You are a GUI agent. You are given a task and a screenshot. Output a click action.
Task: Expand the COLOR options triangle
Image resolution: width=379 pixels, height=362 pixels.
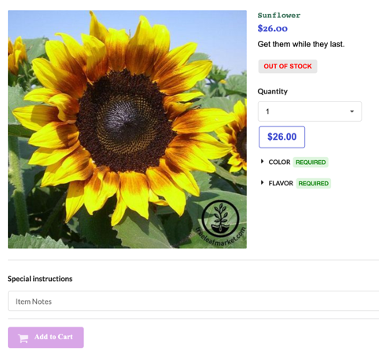coord(262,162)
